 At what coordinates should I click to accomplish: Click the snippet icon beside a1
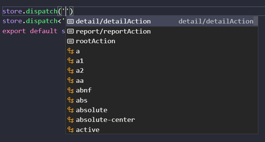71,61
